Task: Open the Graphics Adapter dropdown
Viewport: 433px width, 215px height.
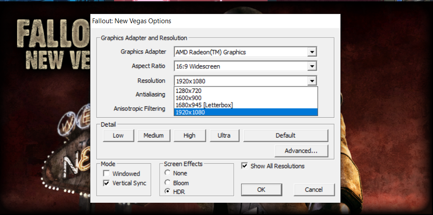Action: (x=312, y=52)
